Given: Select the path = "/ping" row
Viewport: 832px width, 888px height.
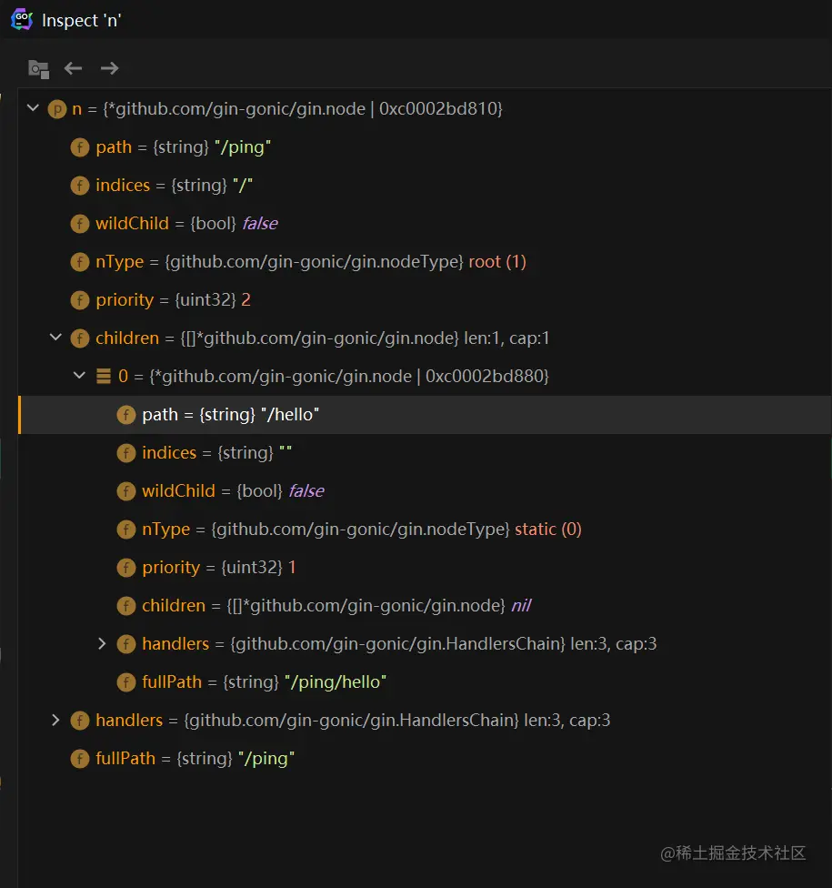Looking at the screenshot, I should (425, 147).
